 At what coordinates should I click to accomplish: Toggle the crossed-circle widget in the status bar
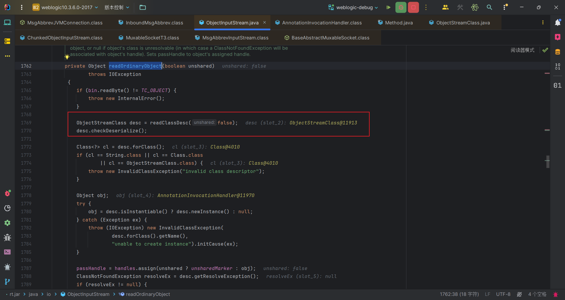tap(519, 294)
